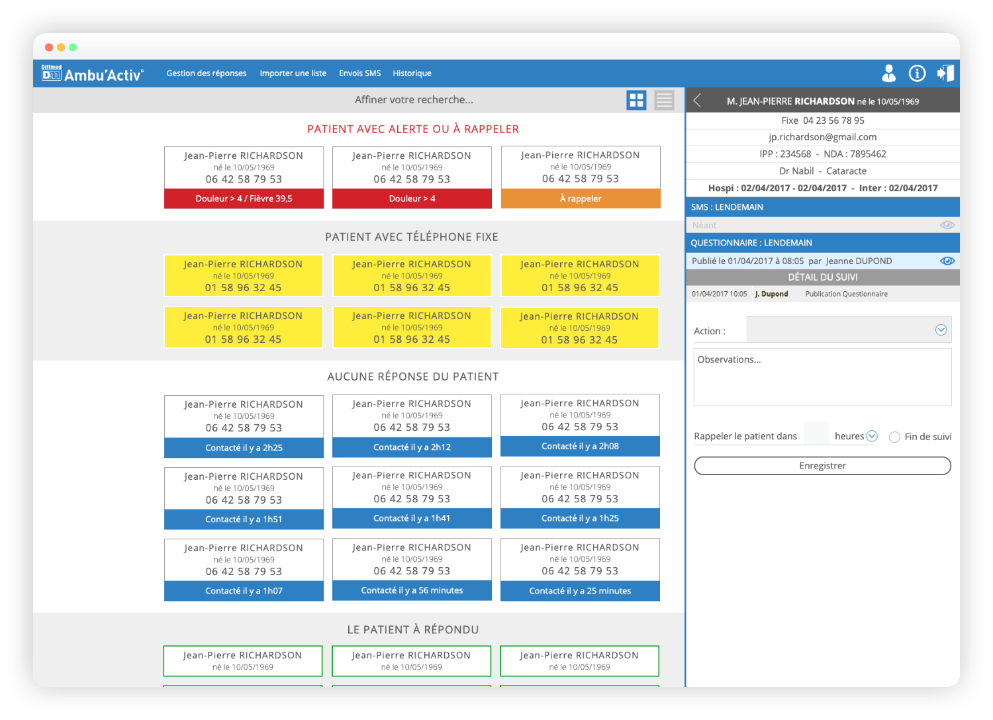The width and height of the screenshot is (993, 720).
Task: Click the back arrow in patient panel
Action: pos(697,101)
